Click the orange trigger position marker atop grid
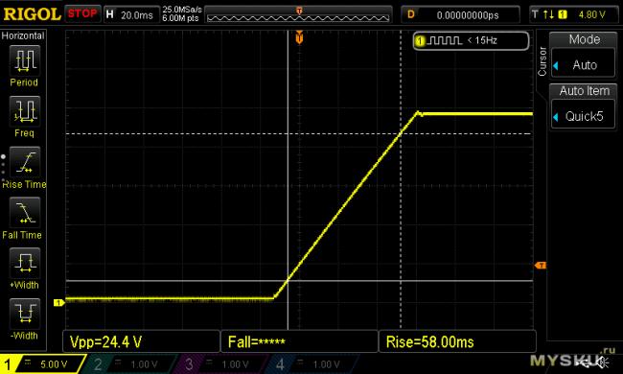 tap(299, 37)
